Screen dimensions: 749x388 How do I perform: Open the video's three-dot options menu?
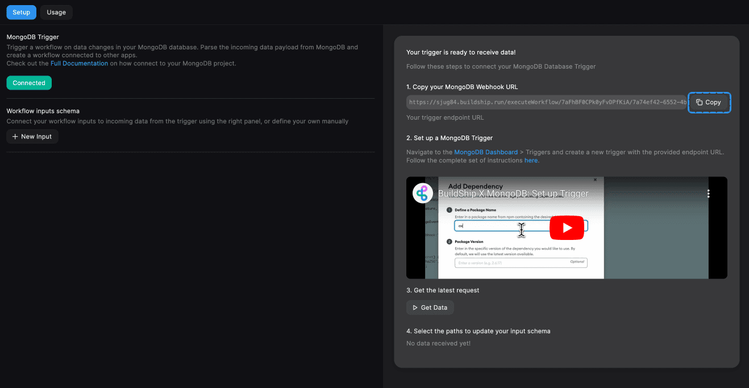tap(708, 193)
